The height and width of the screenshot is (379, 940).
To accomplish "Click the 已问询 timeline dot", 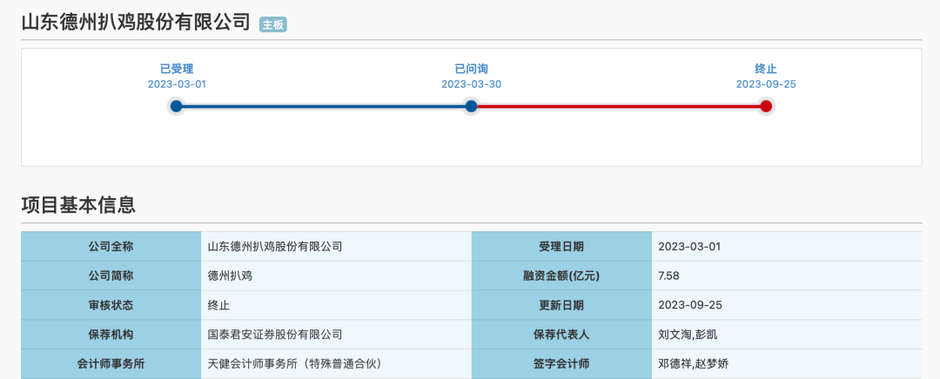I will pos(471,106).
